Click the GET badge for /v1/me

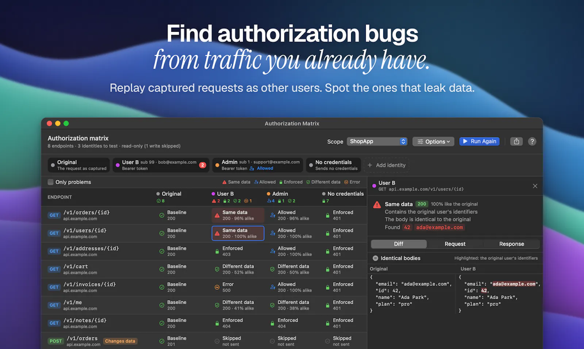click(54, 305)
